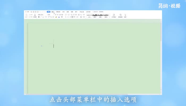Open the File menu
This screenshot has height=106, width=186.
pyautogui.click(x=27, y=12)
